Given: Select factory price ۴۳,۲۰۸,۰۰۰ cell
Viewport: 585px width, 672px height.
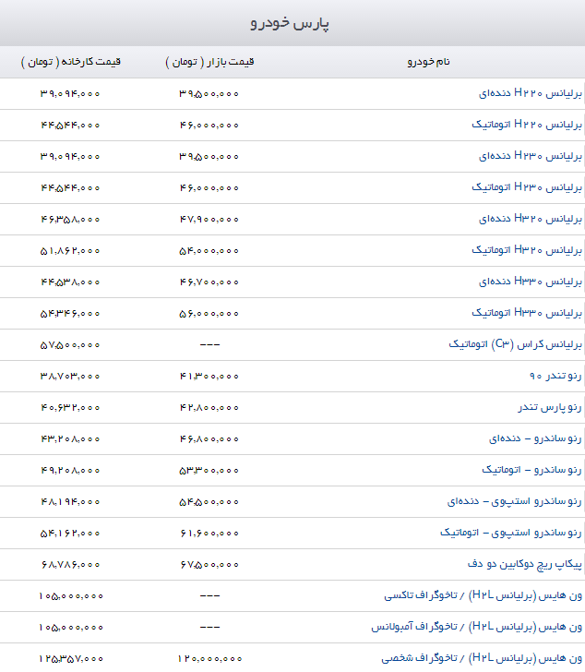Looking at the screenshot, I should tap(70, 439).
